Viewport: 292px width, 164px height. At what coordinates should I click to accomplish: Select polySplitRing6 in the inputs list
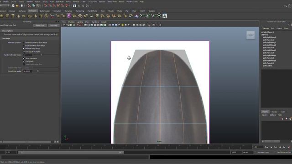point(269,37)
